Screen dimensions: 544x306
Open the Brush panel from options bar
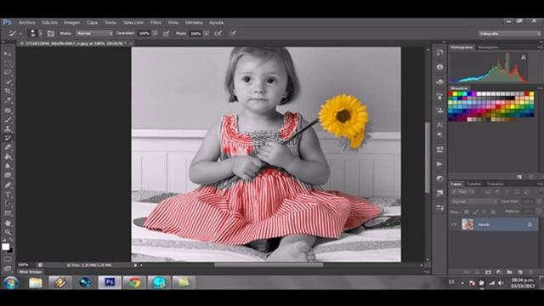(51, 33)
